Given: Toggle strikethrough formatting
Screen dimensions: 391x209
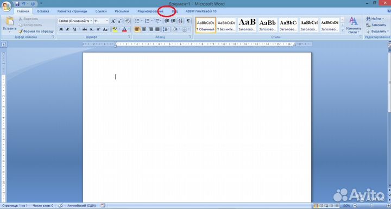Looking at the screenshot, I should click(x=85, y=29).
